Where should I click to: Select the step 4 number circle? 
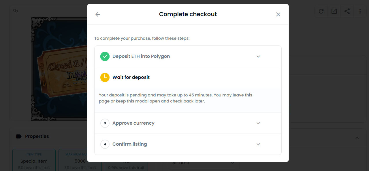105,144
